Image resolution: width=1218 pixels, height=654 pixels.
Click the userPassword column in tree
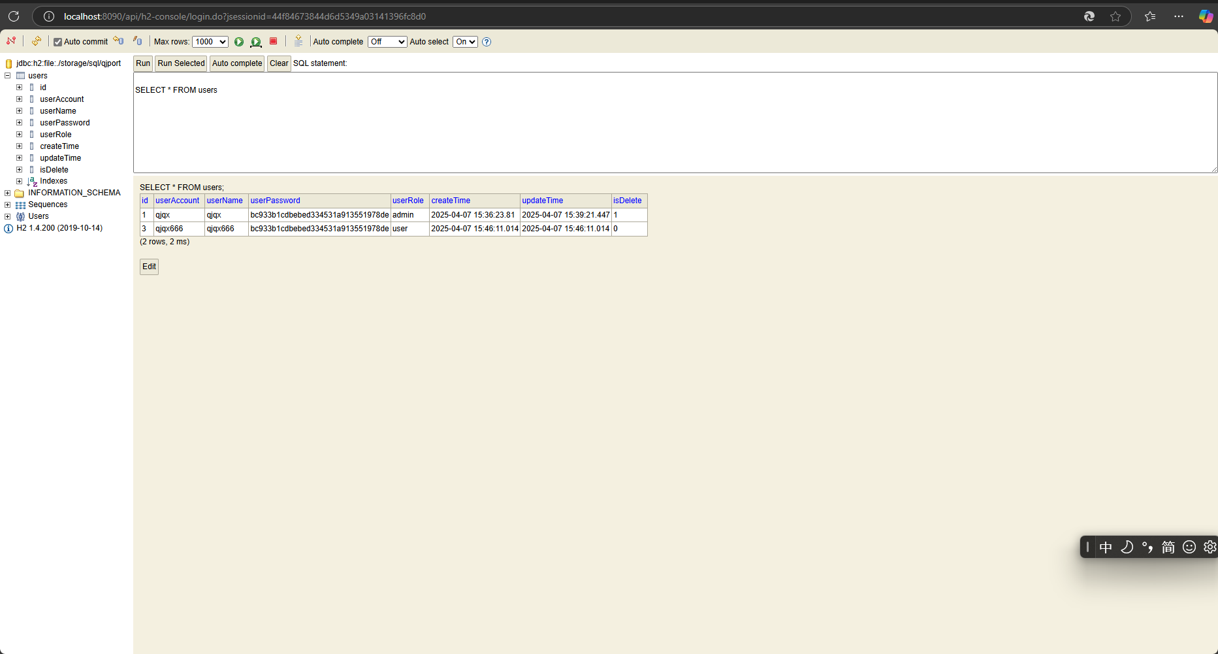click(65, 123)
